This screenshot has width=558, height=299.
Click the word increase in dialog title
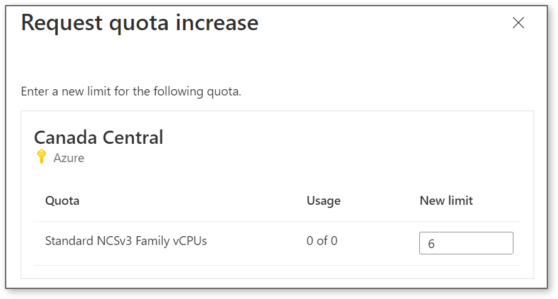click(x=217, y=23)
